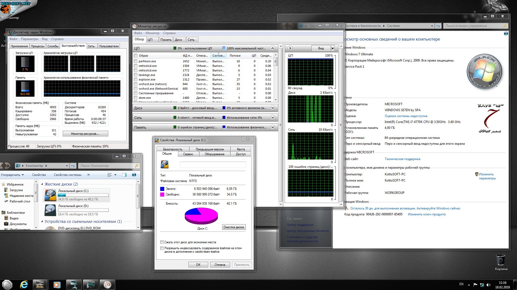The image size is (517, 290).
Task: Open Internet Explorer from the taskbar
Action: (24, 284)
